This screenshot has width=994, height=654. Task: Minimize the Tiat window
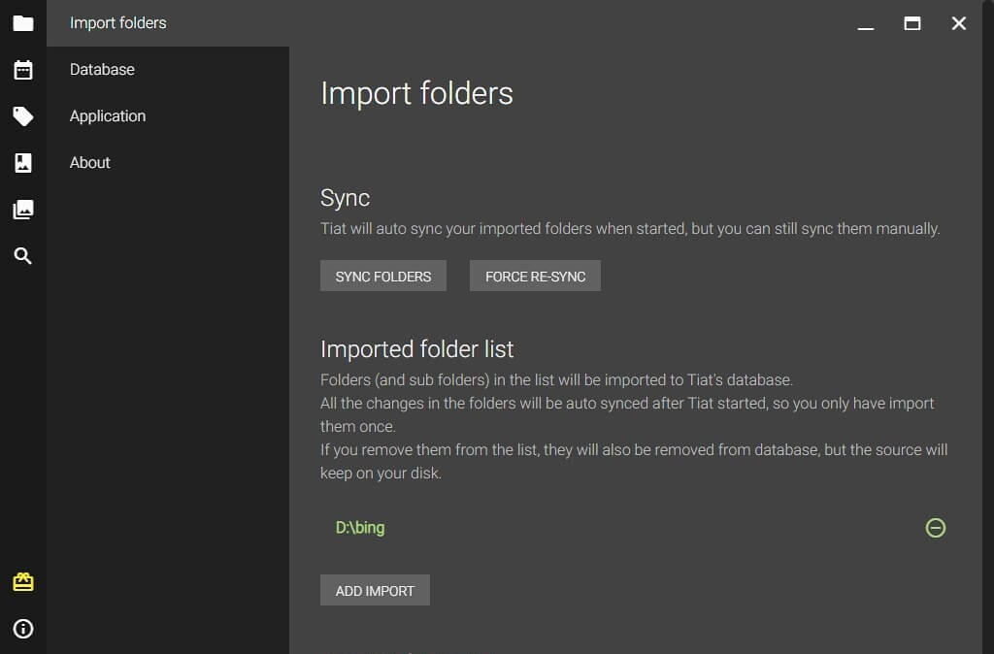pos(866,23)
